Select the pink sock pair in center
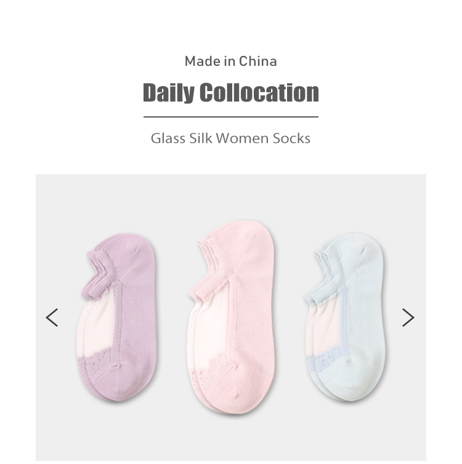 (231, 318)
